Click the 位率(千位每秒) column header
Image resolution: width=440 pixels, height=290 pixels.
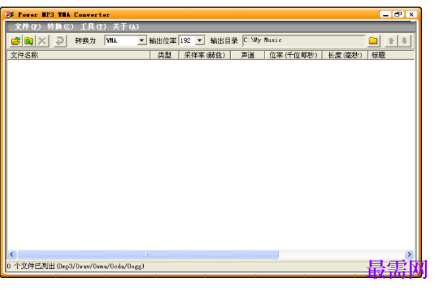point(294,55)
